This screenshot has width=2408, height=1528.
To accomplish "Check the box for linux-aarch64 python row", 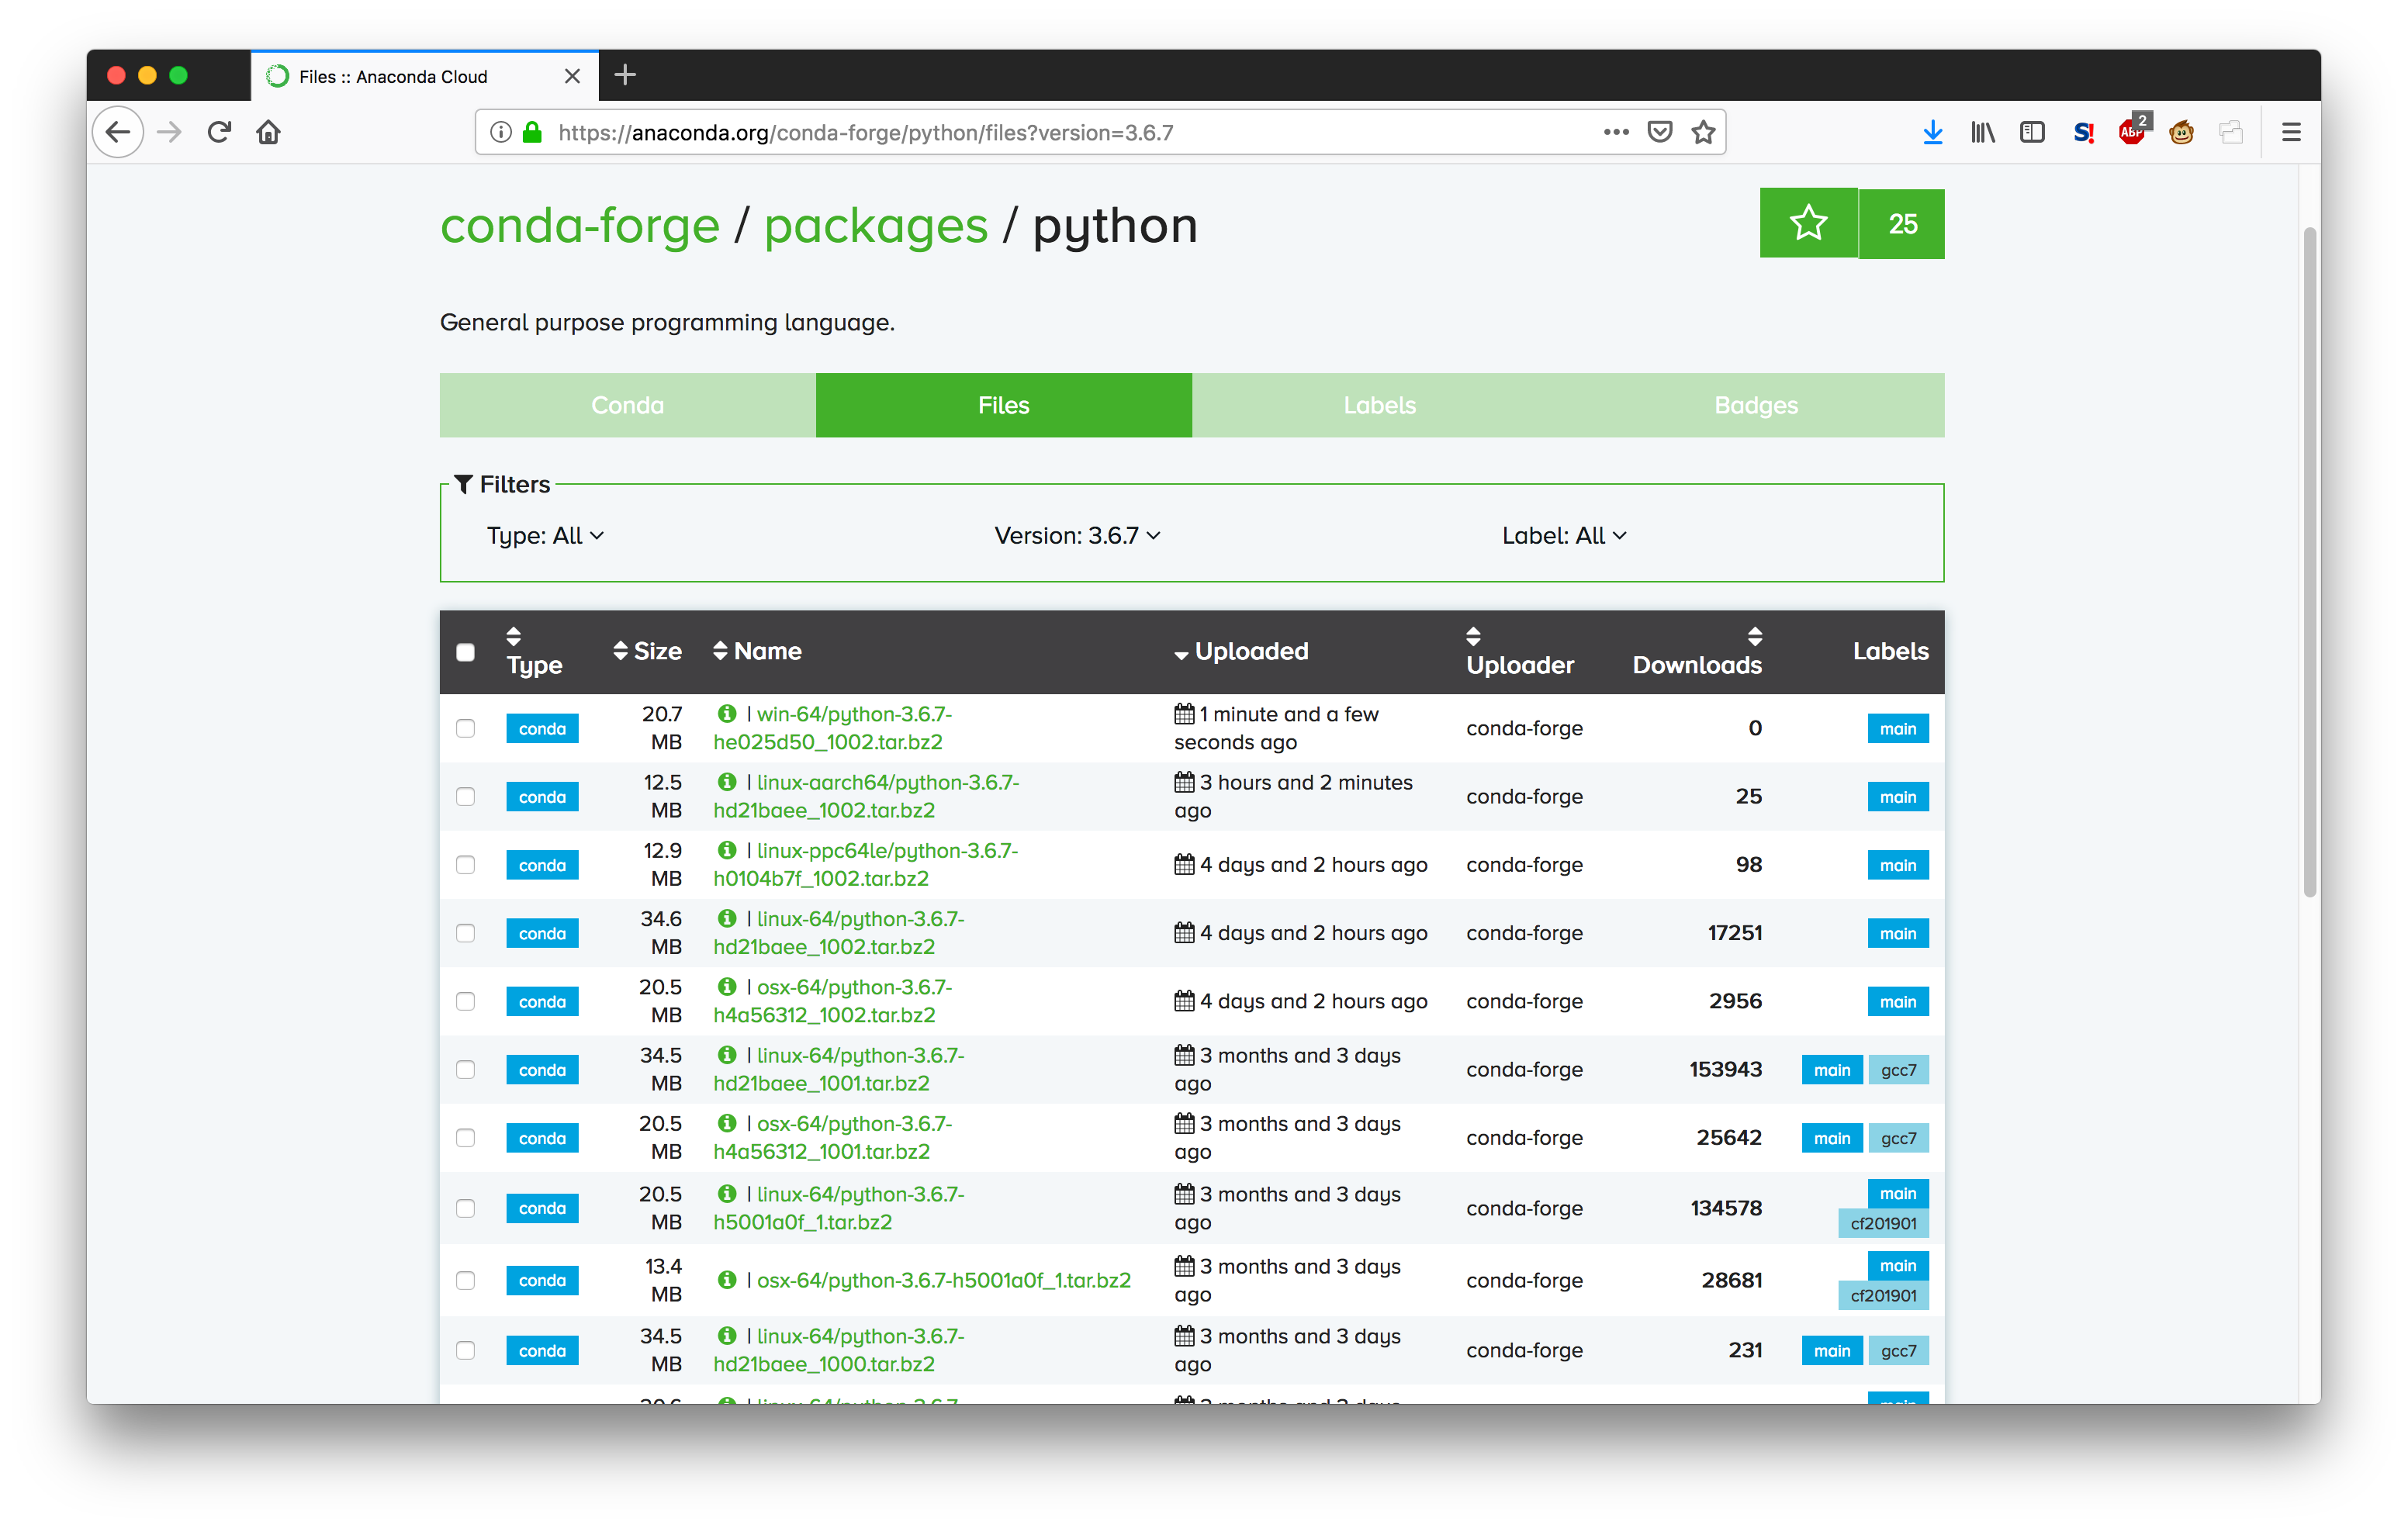I will (465, 797).
